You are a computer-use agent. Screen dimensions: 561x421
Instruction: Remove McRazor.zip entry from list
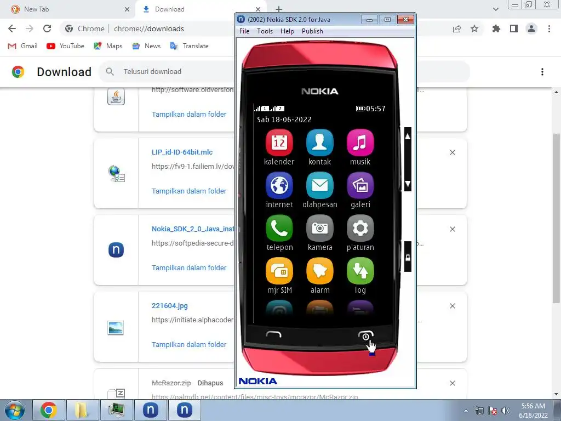[452, 383]
